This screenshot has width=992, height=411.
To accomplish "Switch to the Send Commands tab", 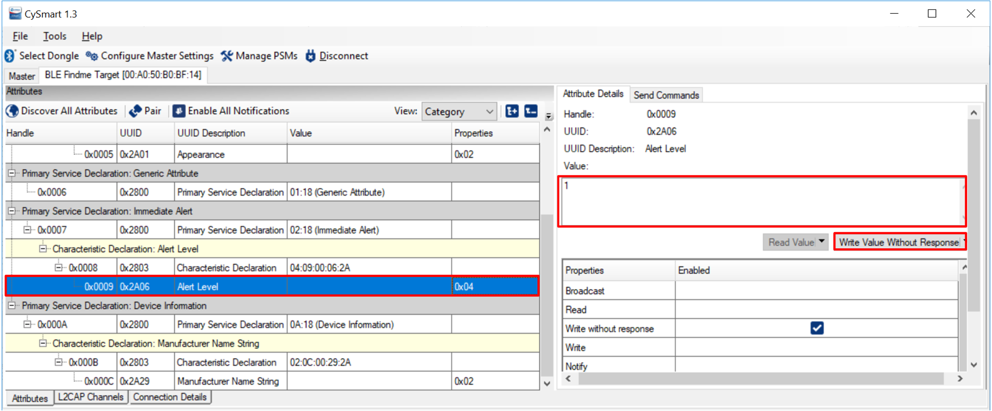I will point(666,95).
